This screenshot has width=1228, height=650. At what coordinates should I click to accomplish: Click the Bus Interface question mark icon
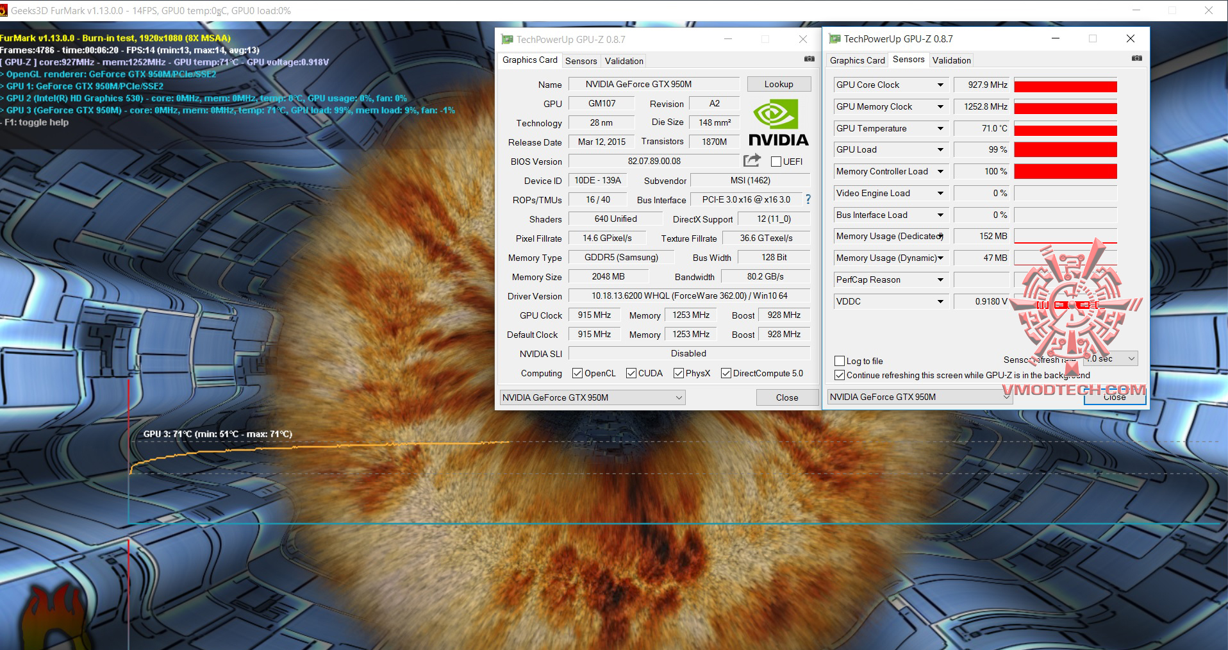(808, 199)
